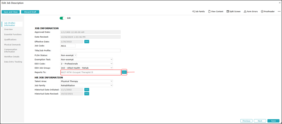Expand the Job Family dropdown
Image resolution: width=282 pixels, height=124 pixels.
pos(86,85)
